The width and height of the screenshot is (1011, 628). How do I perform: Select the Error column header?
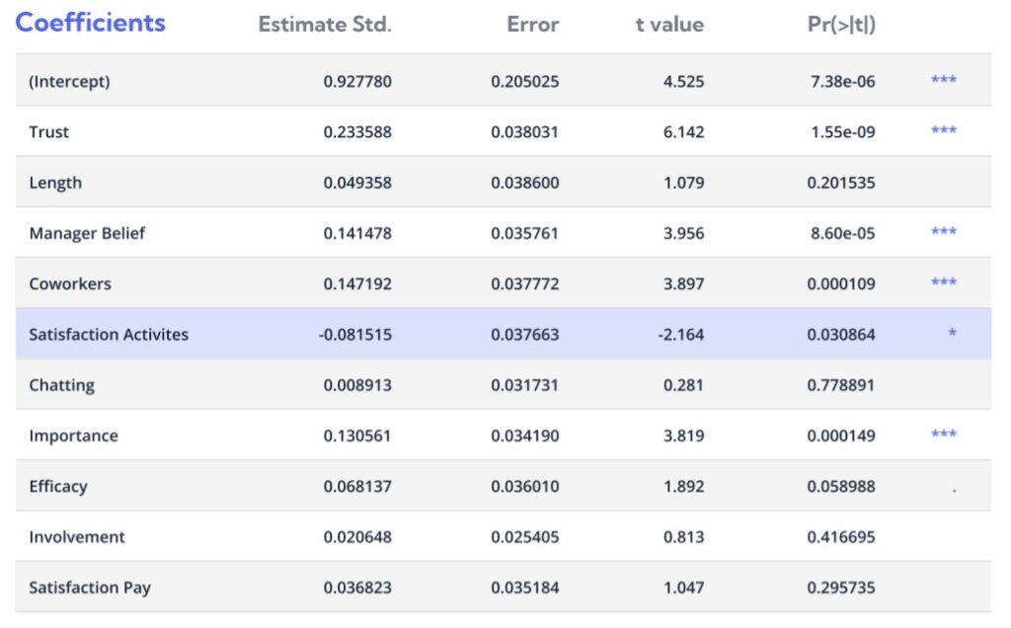pos(532,25)
